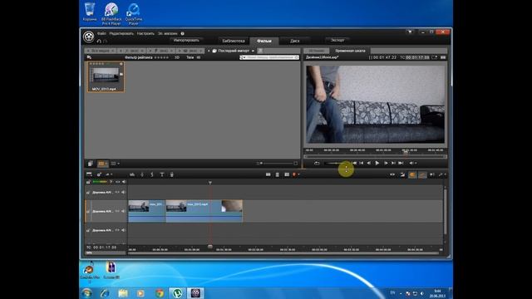
Task: Open the Chrome taskbar icon
Action: point(159,293)
